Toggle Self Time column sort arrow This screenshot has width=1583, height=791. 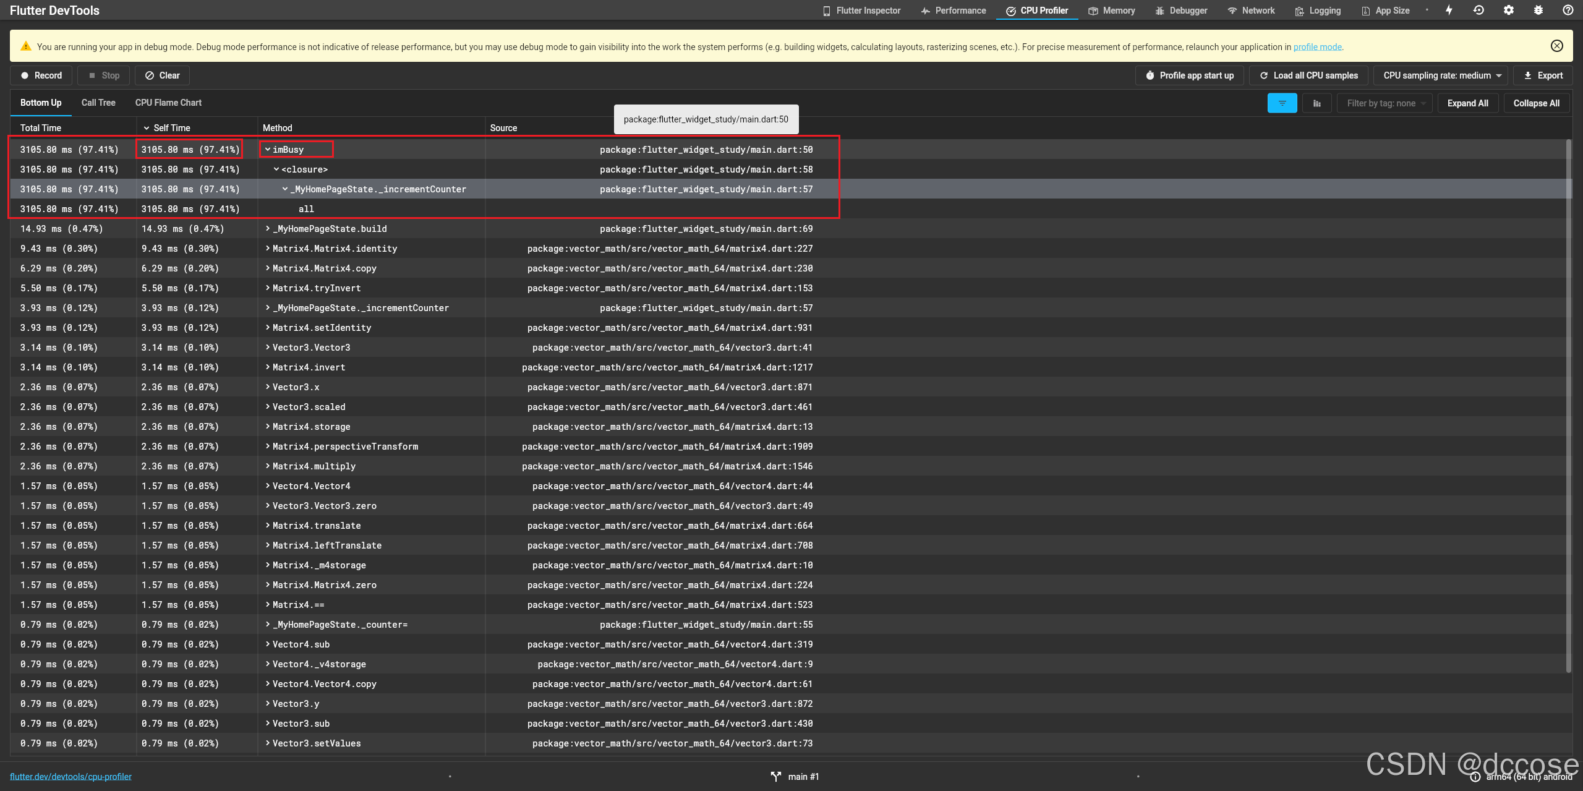(147, 128)
